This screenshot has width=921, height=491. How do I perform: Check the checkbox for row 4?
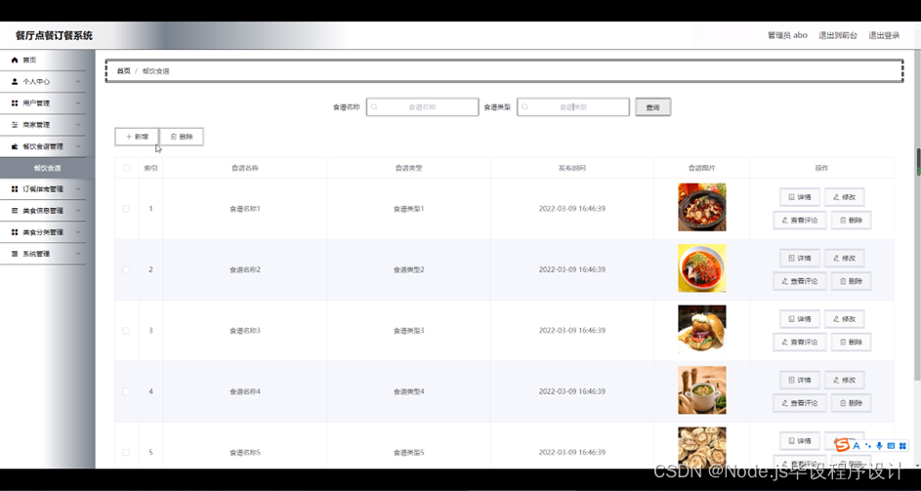tap(126, 391)
